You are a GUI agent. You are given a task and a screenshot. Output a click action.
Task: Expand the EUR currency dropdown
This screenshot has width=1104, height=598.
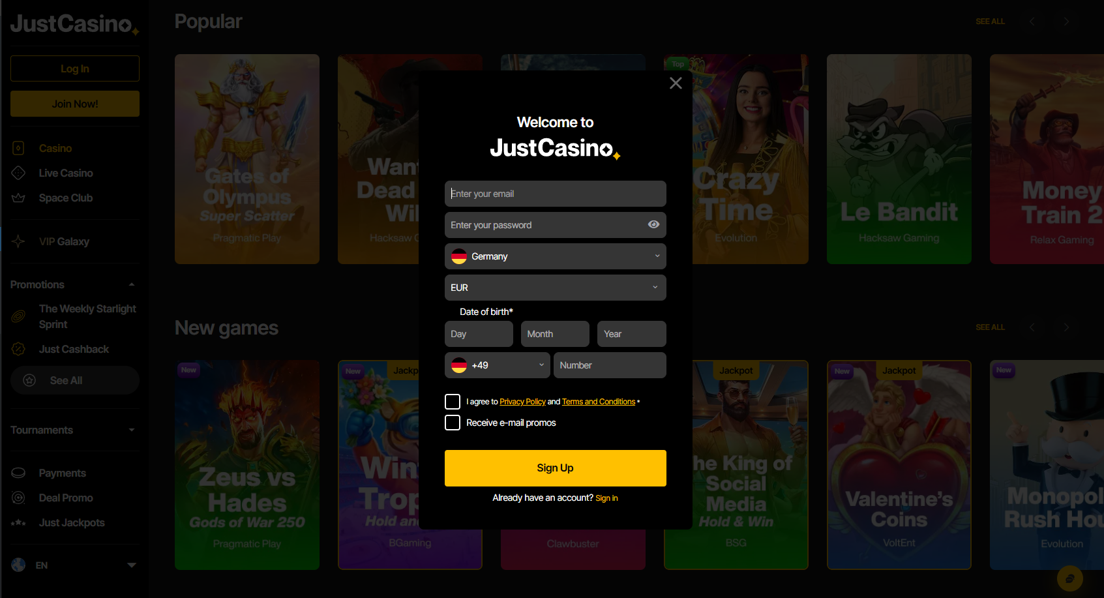556,288
